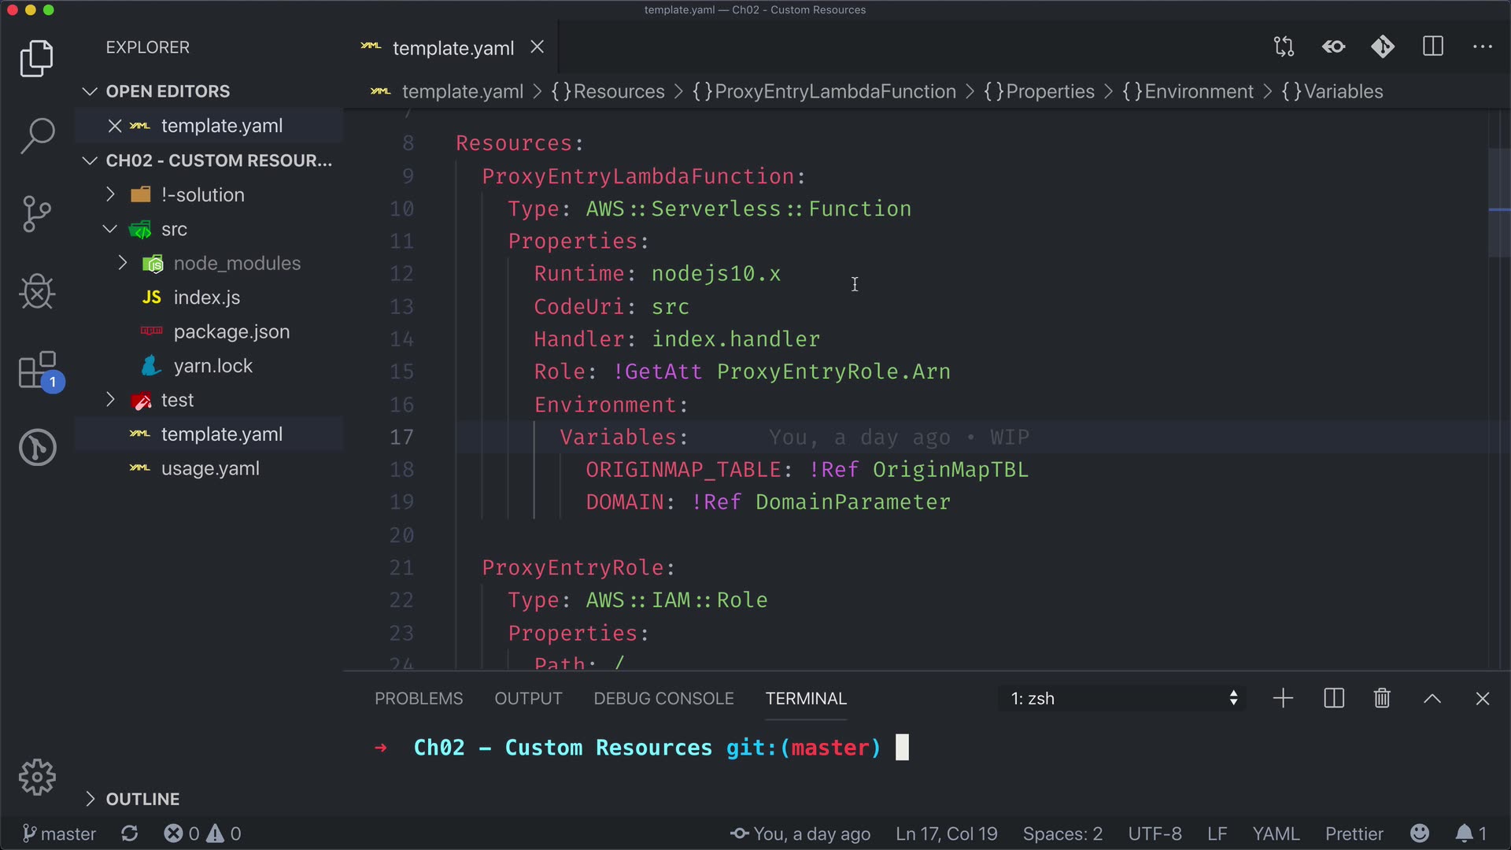The image size is (1511, 850).
Task: Open notifications bell in status bar
Action: [1464, 833]
